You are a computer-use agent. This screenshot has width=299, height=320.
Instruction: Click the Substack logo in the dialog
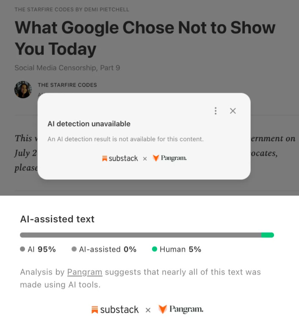[120, 158]
